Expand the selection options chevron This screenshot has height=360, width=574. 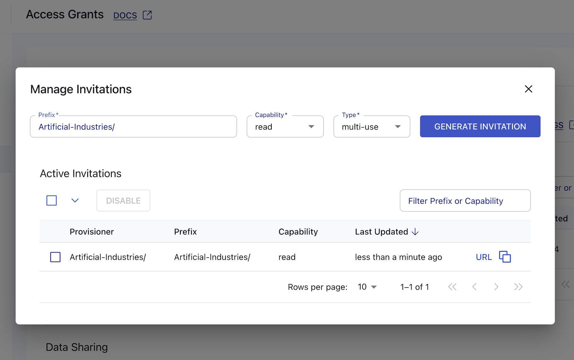pyautogui.click(x=75, y=201)
